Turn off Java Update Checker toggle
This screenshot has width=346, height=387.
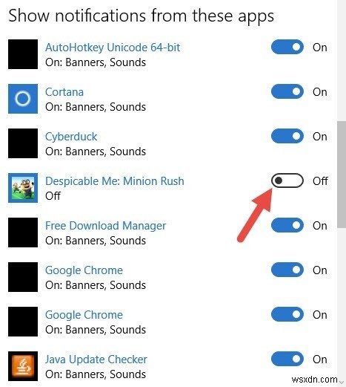coord(287,359)
